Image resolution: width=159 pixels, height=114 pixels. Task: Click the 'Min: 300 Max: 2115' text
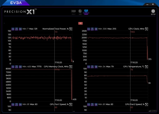(x=107, y=29)
